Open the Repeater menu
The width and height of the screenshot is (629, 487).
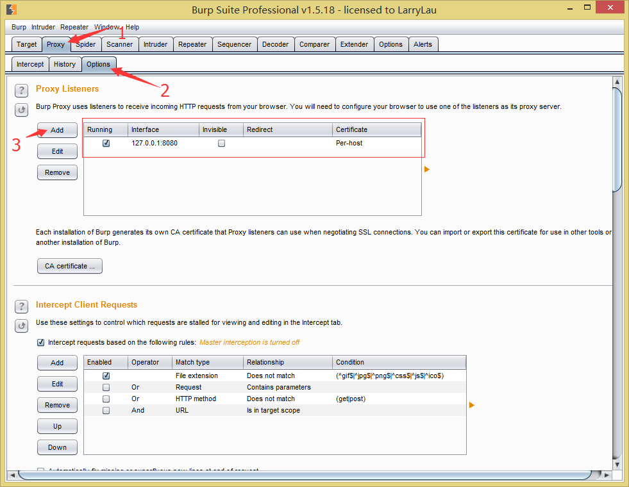click(74, 28)
